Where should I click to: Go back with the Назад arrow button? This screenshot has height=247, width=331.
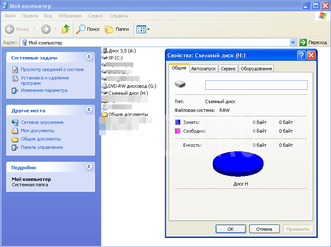[x=10, y=29]
